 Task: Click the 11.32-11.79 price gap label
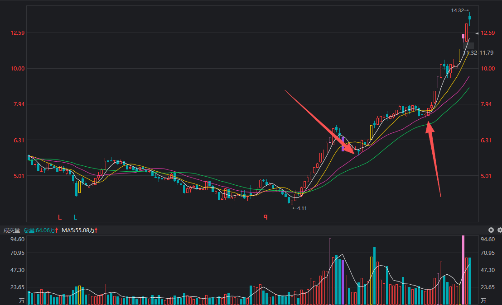click(x=478, y=53)
